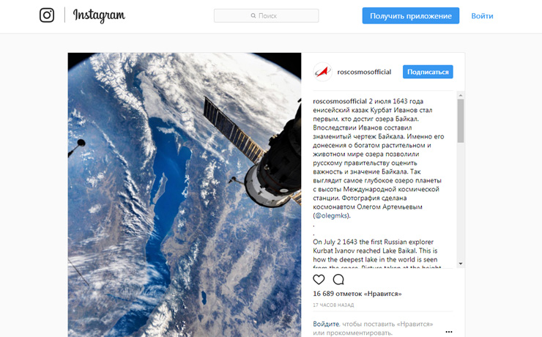Screen dimensions: 542x337
Task: Click the Войдите link below the post
Action: click(326, 325)
